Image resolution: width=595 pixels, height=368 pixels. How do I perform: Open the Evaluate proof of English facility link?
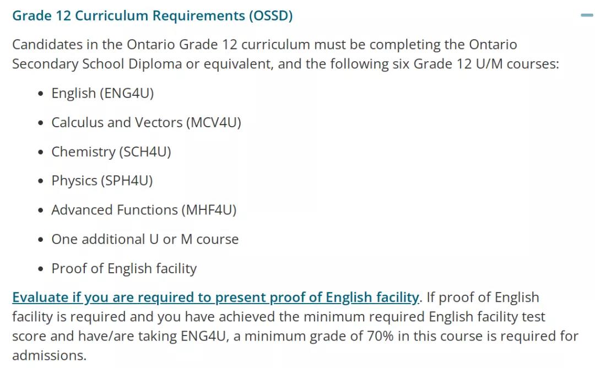215,297
